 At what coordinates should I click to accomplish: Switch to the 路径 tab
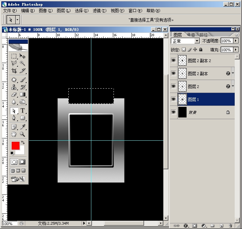(203, 35)
